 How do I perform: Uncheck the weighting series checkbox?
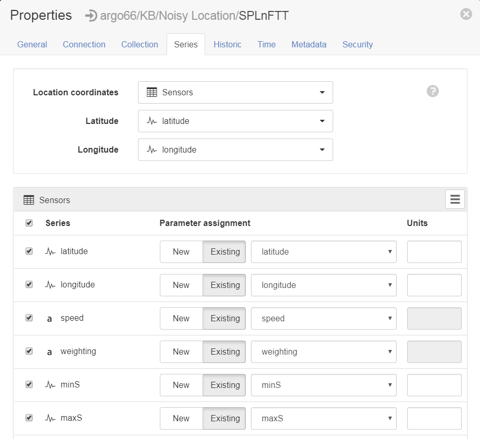[29, 351]
